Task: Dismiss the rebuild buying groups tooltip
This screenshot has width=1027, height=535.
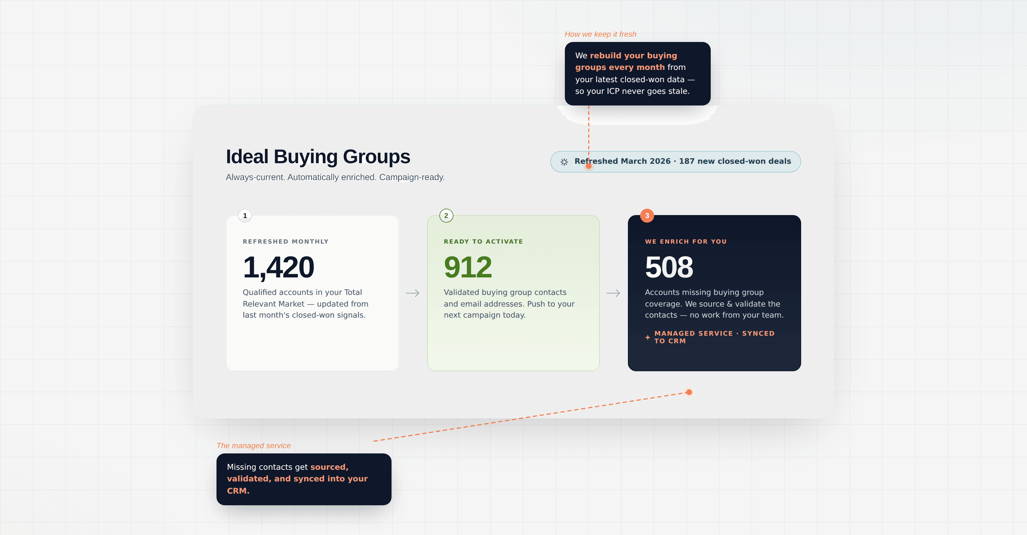Action: (637, 73)
